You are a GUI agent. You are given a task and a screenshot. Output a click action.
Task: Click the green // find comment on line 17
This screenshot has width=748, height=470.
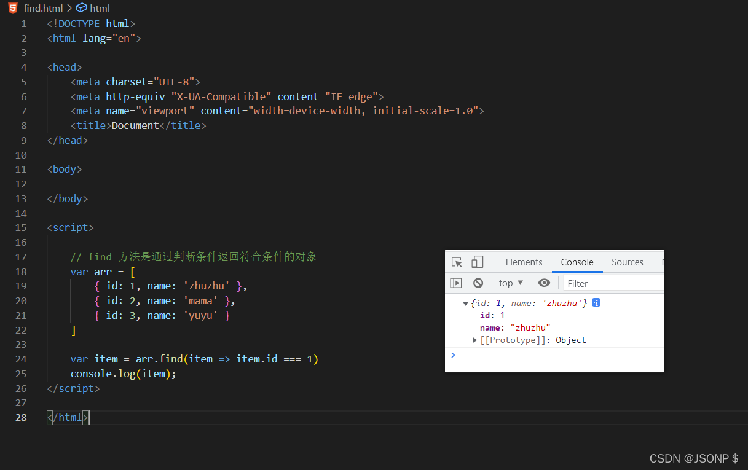click(194, 257)
